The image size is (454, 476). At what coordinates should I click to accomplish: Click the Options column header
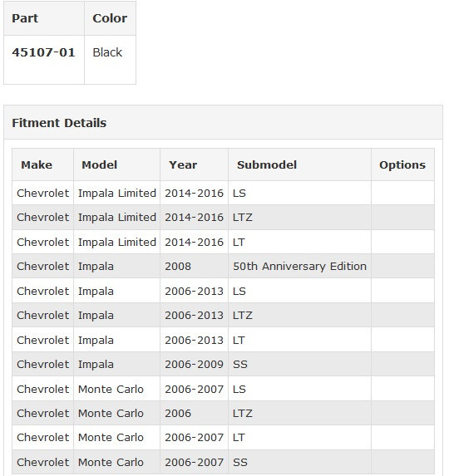pyautogui.click(x=402, y=164)
